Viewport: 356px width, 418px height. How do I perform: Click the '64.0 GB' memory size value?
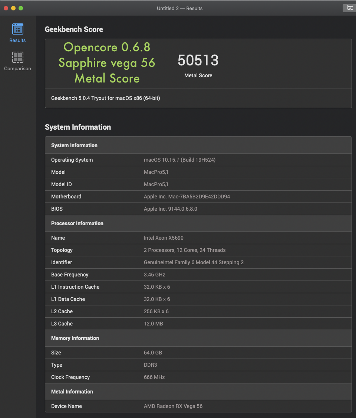point(153,353)
